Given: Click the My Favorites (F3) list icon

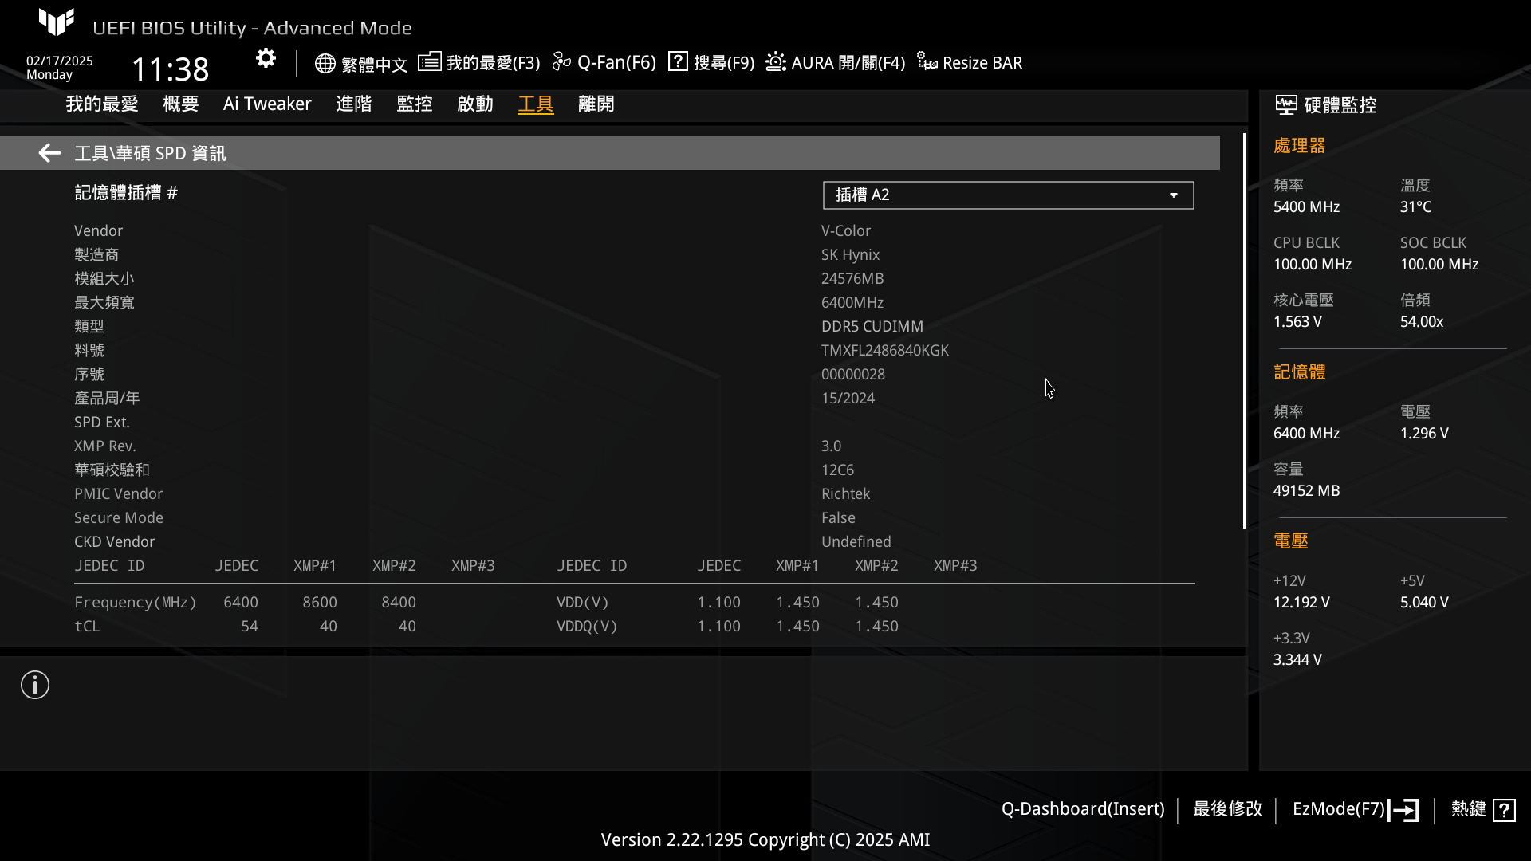Looking at the screenshot, I should pyautogui.click(x=429, y=61).
